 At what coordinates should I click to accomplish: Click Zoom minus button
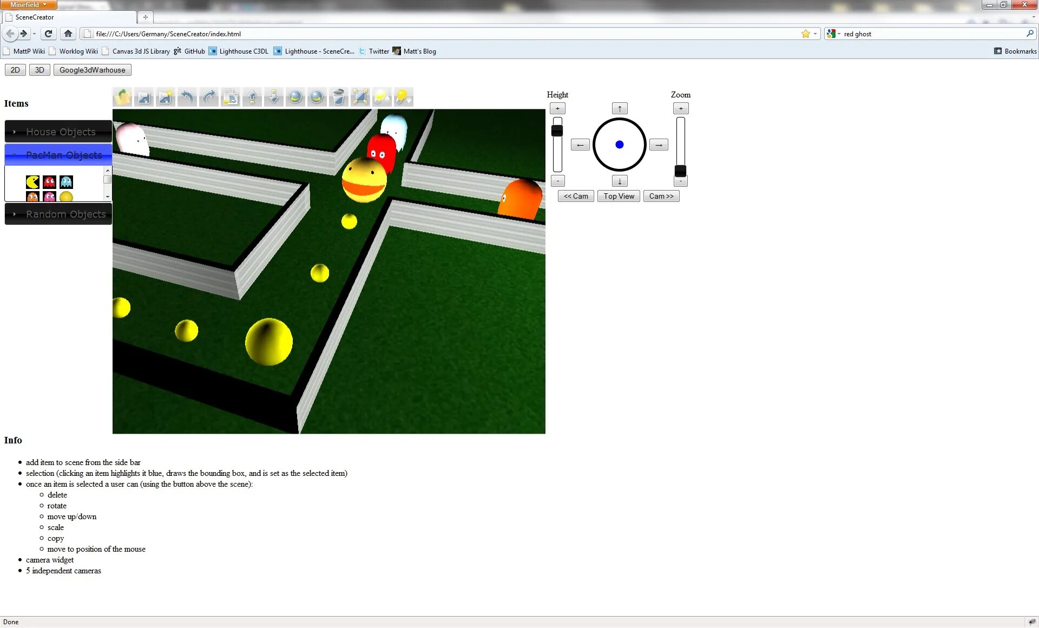pos(681,182)
